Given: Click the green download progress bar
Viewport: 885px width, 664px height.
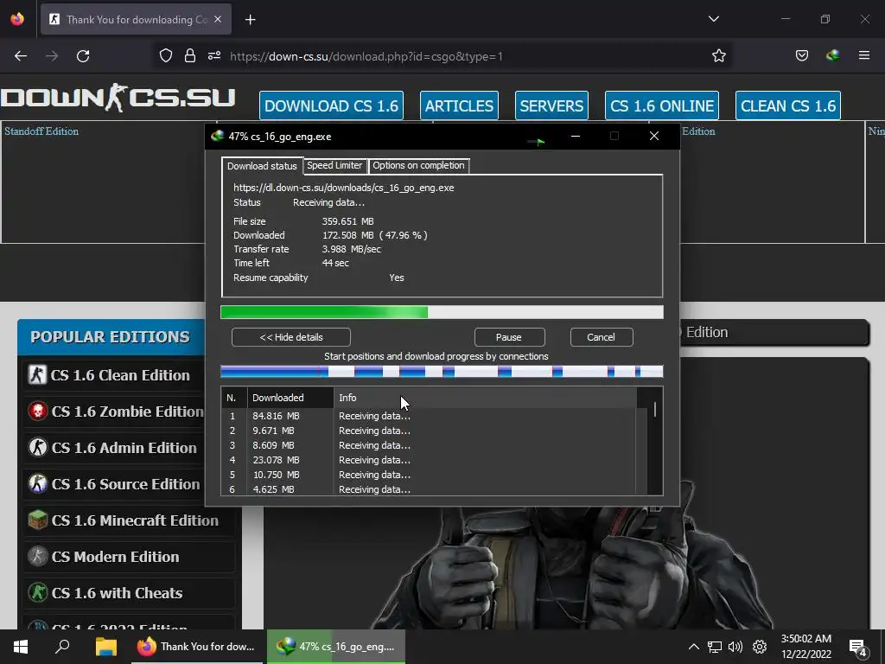Looking at the screenshot, I should pos(442,312).
